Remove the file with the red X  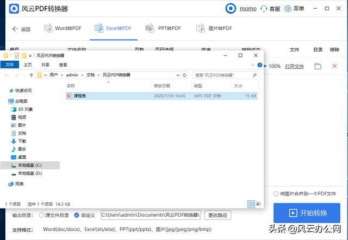pos(334,66)
